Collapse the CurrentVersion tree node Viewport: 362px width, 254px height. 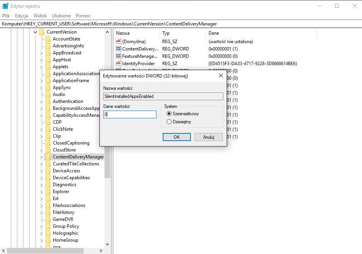coord(35,32)
